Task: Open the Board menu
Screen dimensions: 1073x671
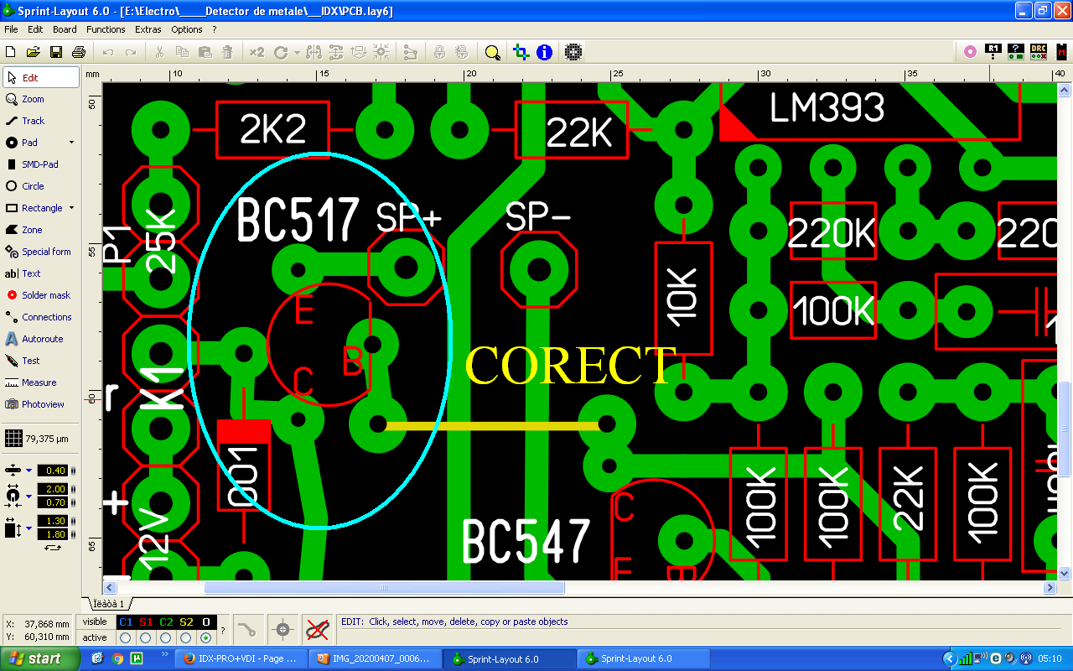Action: [65, 29]
